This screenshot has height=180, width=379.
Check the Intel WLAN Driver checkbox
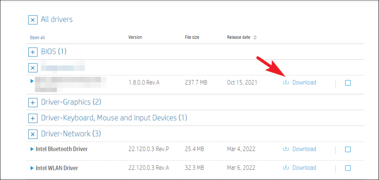(348, 168)
